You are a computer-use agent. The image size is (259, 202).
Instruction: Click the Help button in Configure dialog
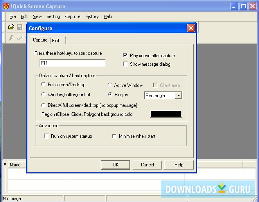tap(179, 165)
